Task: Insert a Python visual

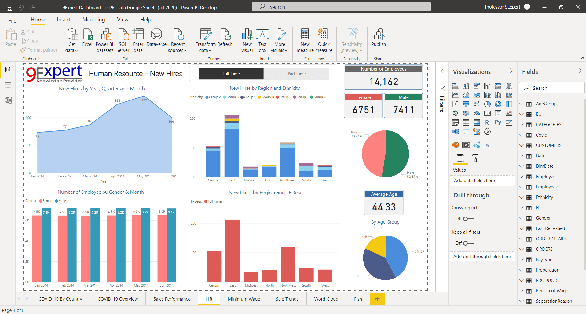Action: pyautogui.click(x=498, y=122)
